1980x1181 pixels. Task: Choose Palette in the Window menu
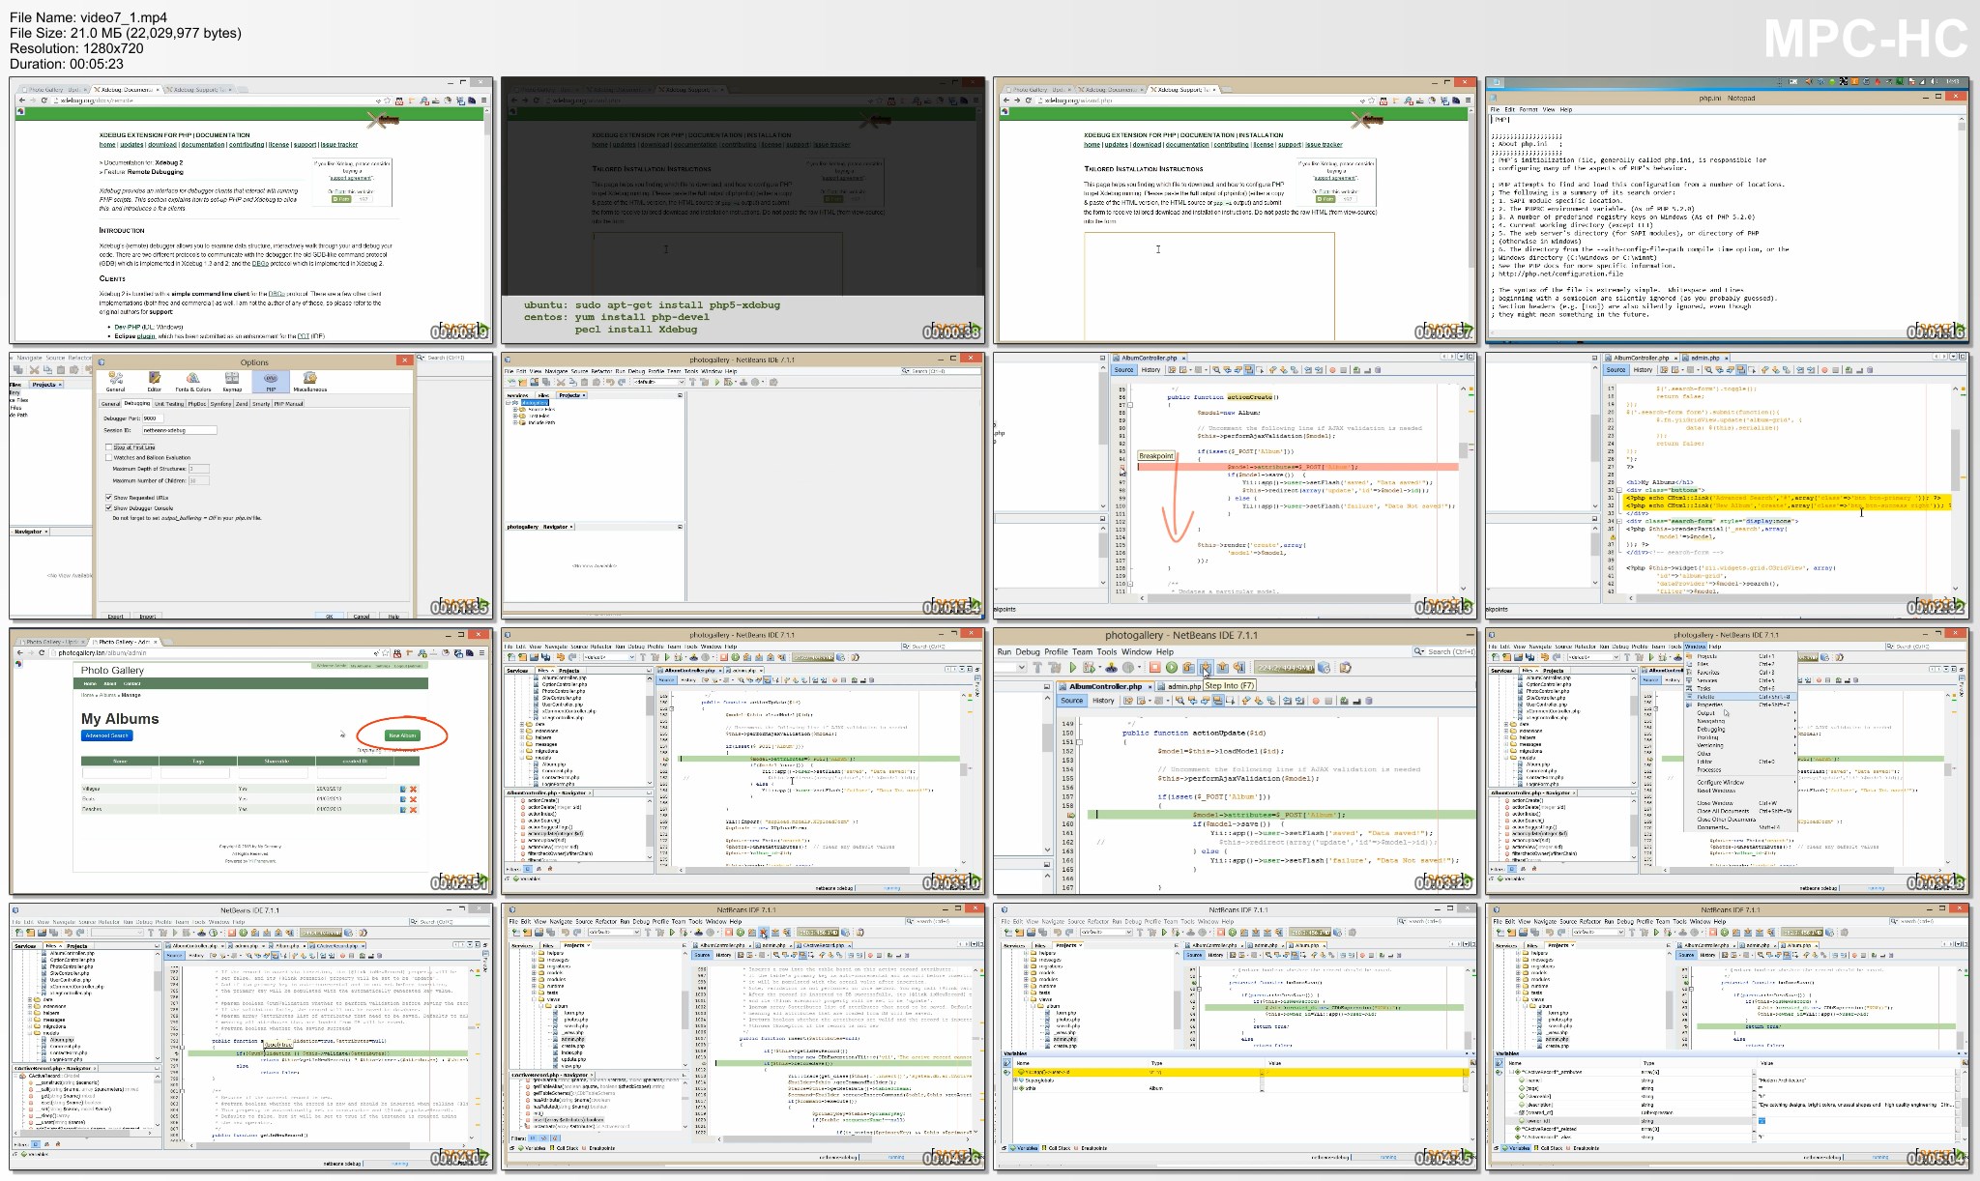click(1740, 697)
